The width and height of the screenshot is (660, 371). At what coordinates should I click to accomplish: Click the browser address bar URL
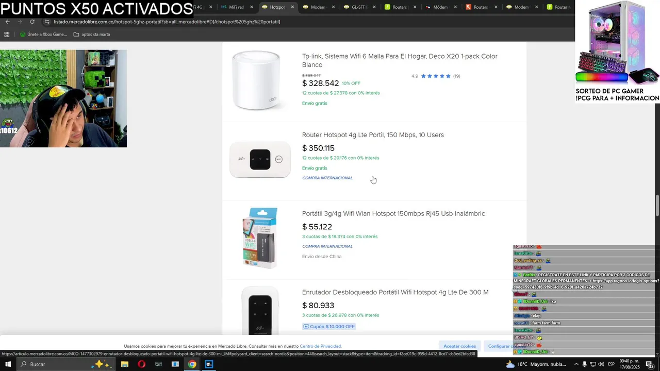(x=167, y=22)
